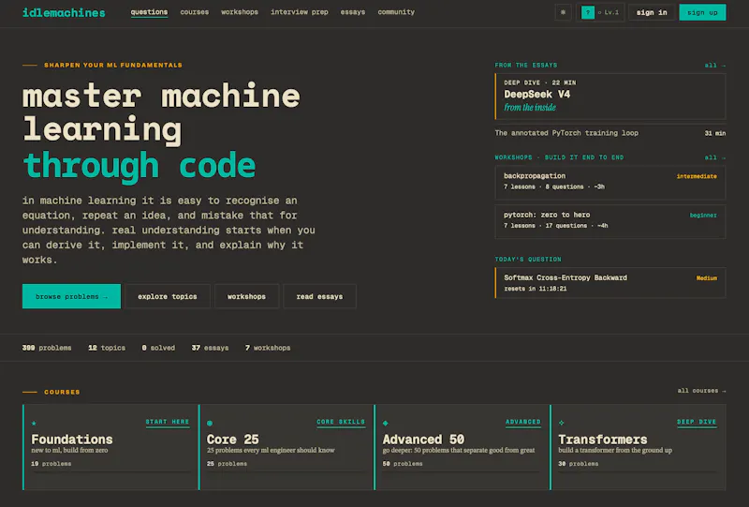Click the star icon on Foundations card
This screenshot has width=749, height=507.
pyautogui.click(x=34, y=424)
